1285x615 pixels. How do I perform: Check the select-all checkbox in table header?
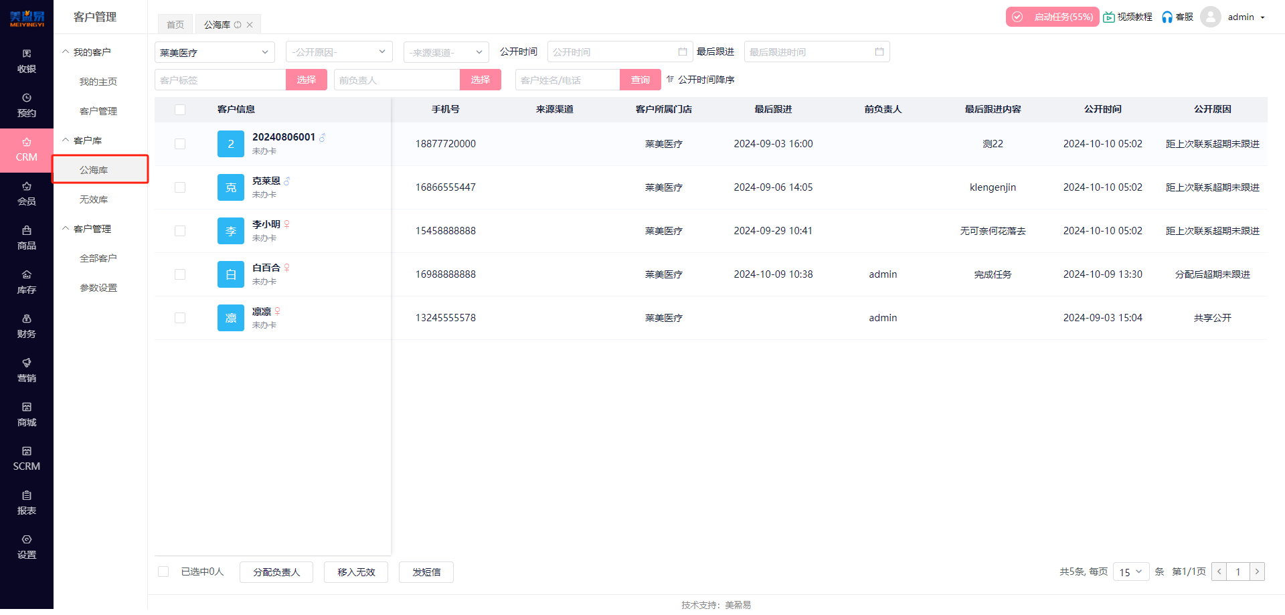[180, 110]
